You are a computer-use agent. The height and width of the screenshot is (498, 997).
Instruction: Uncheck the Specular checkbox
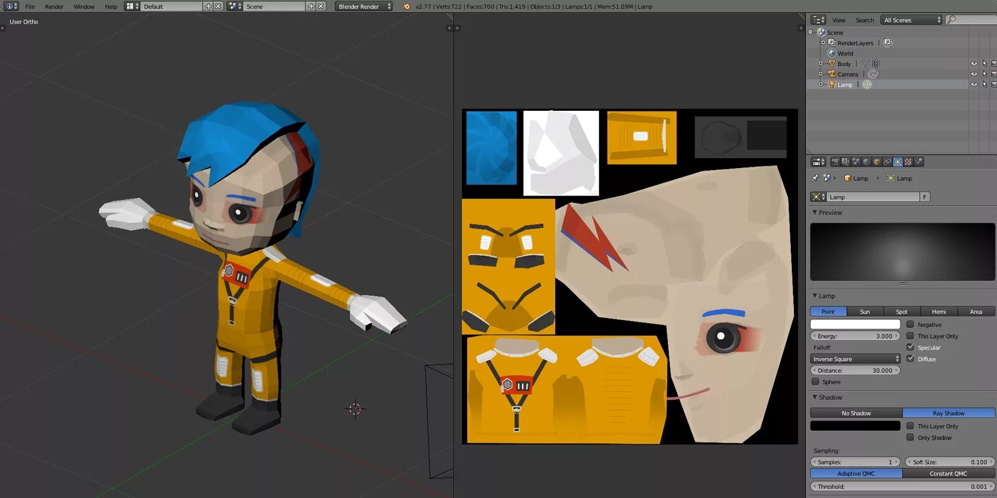click(x=910, y=347)
